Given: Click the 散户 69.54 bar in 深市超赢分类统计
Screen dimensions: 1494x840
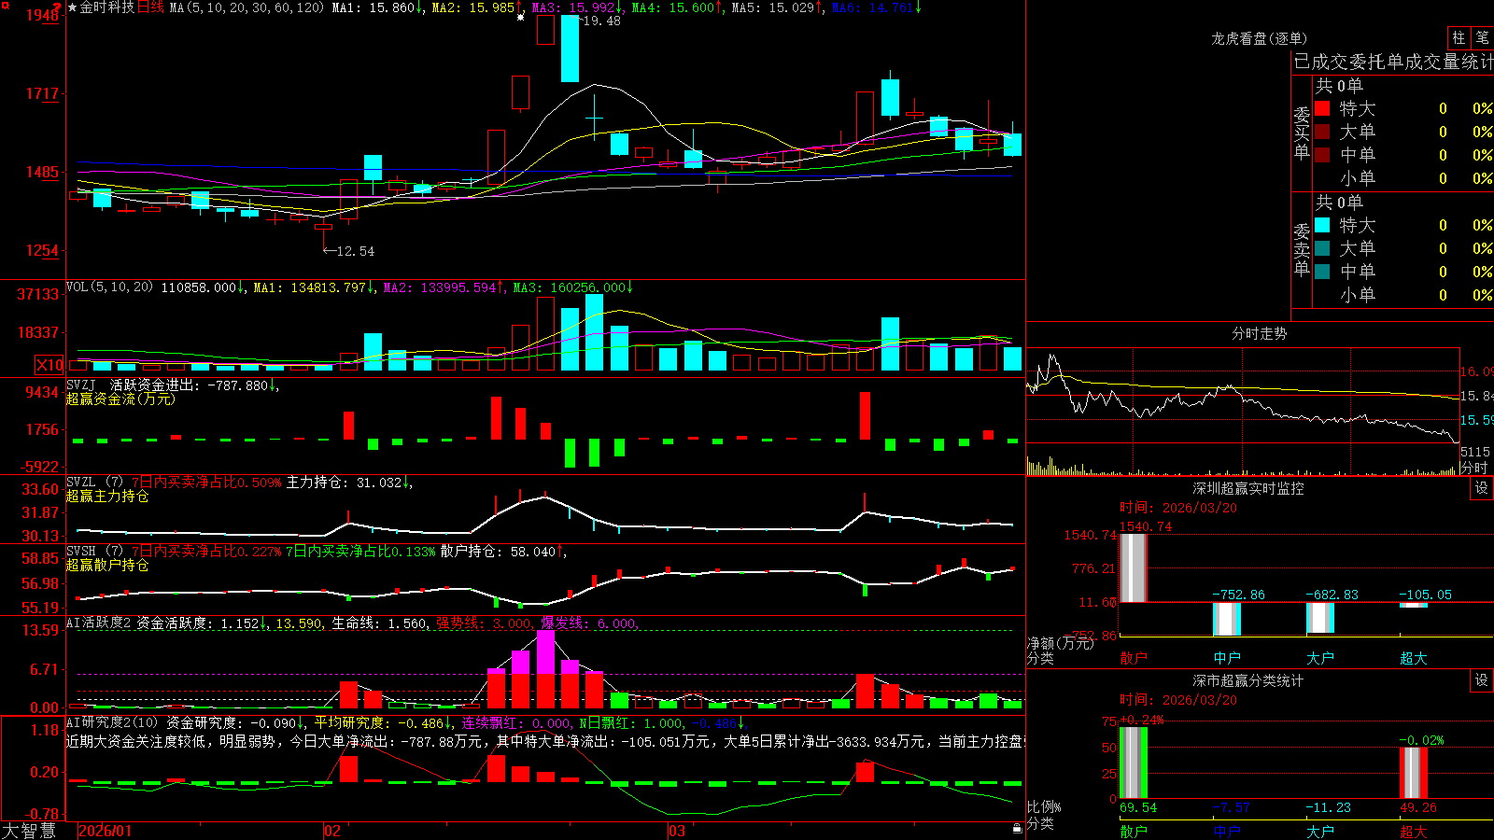Looking at the screenshot, I should [x=1133, y=763].
